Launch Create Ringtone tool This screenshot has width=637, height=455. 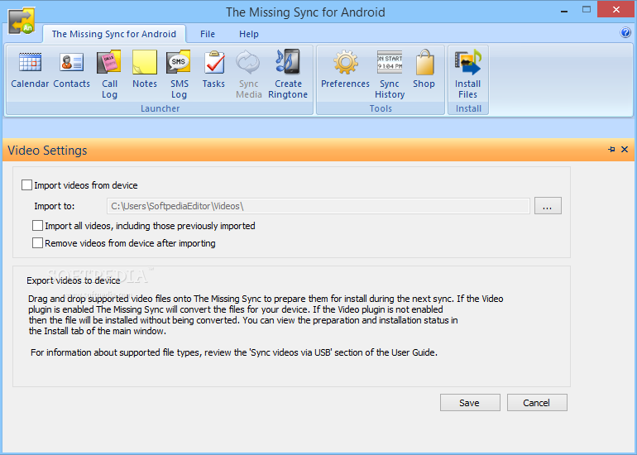(x=288, y=74)
